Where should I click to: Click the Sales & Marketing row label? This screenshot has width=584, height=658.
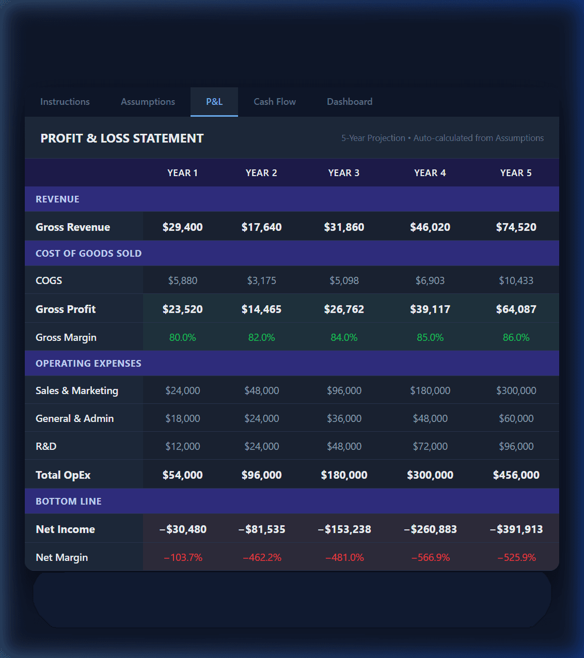pyautogui.click(x=77, y=390)
